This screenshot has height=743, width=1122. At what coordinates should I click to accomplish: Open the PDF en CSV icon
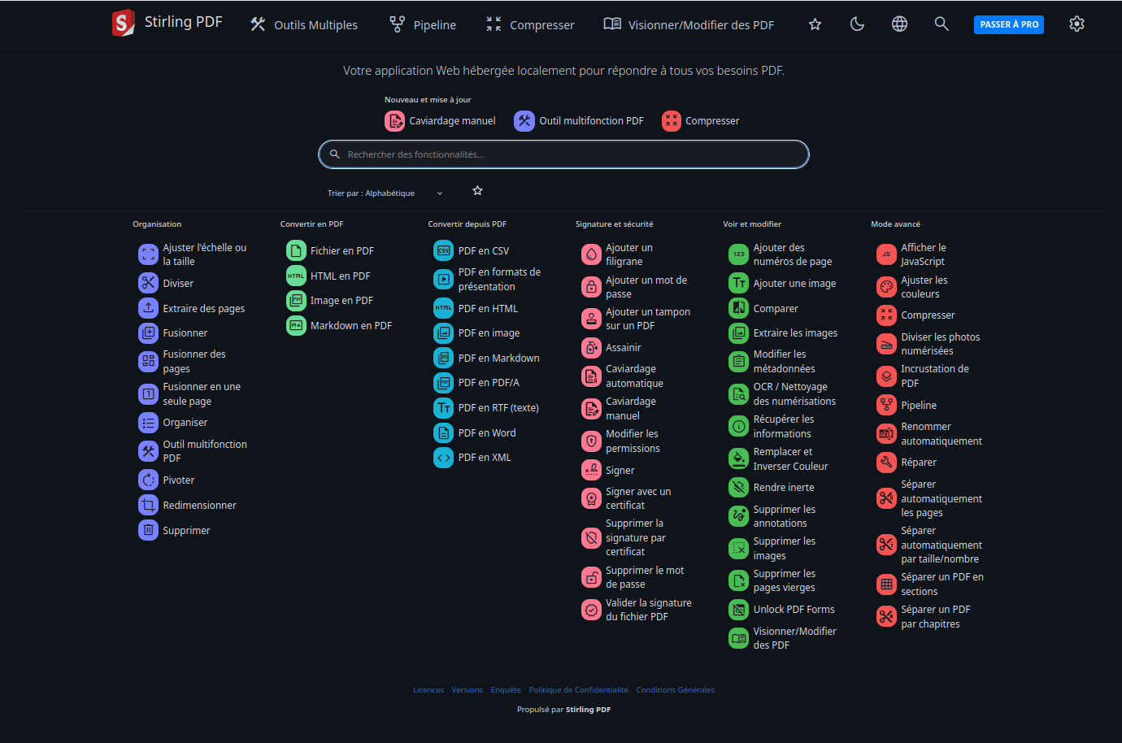pyautogui.click(x=443, y=251)
